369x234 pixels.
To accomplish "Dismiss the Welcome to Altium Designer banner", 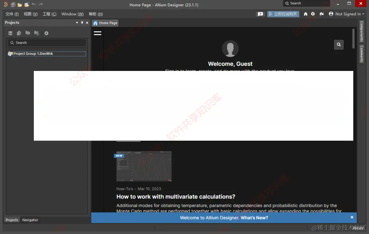I will point(352,217).
